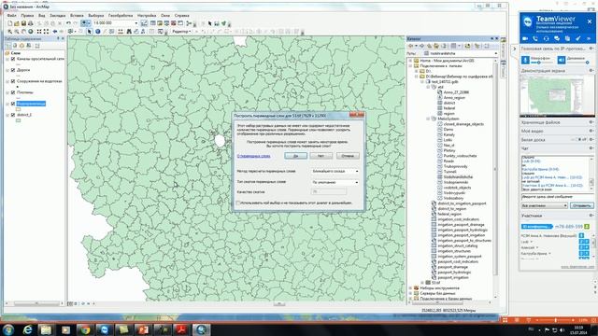Open the Geoprocessing menu
598x336 pixels.
click(121, 16)
